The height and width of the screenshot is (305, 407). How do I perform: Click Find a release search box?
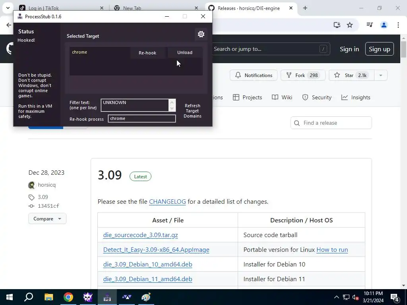point(331,123)
